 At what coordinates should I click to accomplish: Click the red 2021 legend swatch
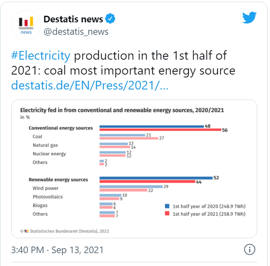[x=167, y=214]
